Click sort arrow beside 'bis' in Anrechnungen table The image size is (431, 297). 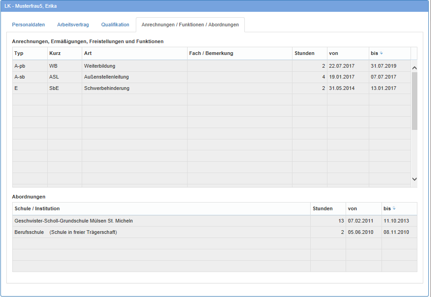381,54
